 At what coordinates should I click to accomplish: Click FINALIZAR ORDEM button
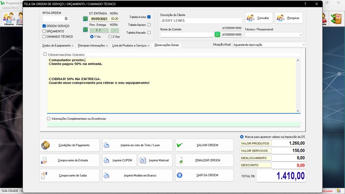click(x=204, y=160)
